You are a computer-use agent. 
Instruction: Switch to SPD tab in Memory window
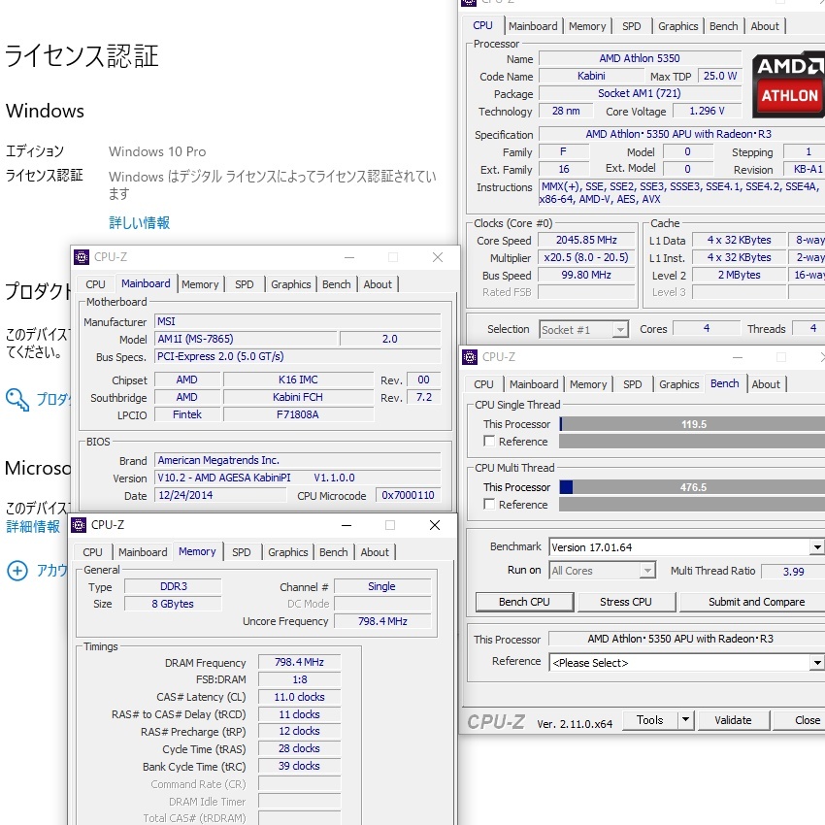pos(242,552)
